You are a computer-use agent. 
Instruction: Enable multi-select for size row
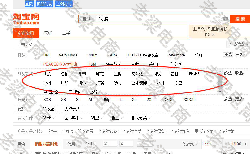point(228,99)
